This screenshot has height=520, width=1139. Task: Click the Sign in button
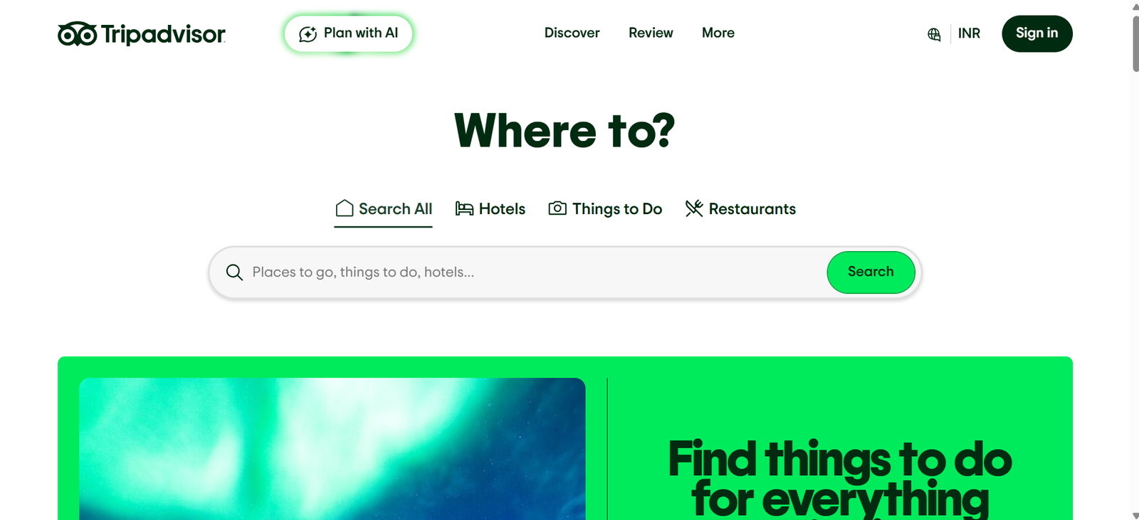click(x=1036, y=33)
